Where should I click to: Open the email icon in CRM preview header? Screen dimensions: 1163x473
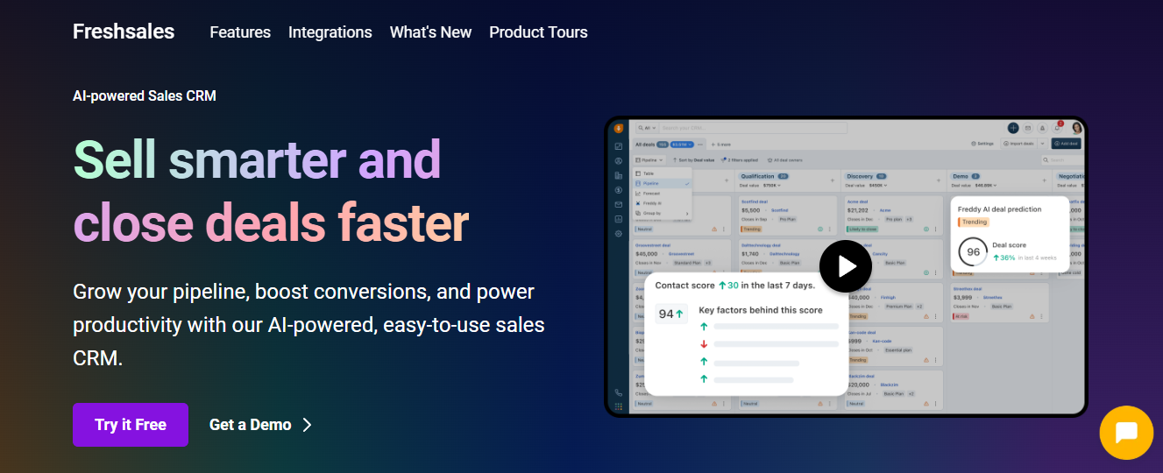(x=1028, y=128)
